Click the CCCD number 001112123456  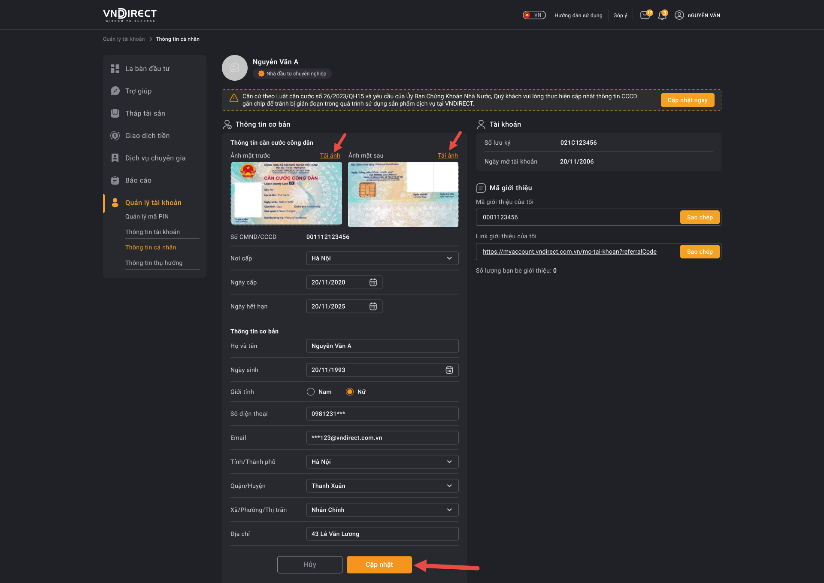click(328, 237)
